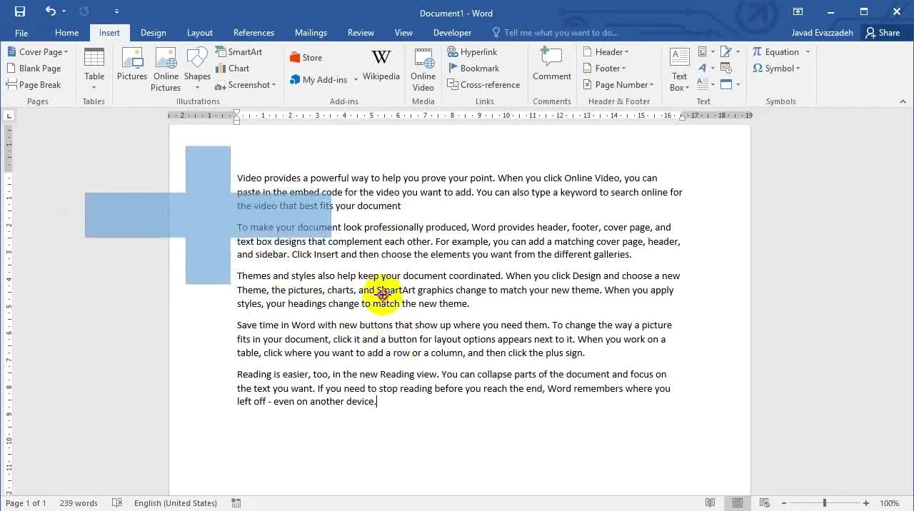Open the Wikipedia add-in
914x511 pixels.
click(x=381, y=65)
